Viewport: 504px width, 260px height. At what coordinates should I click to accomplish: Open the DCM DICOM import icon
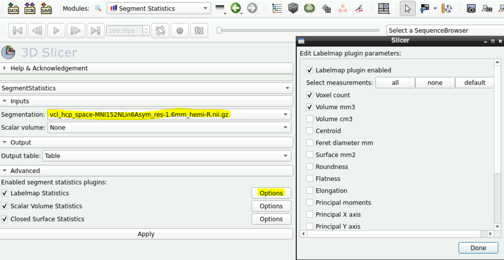pyautogui.click(x=29, y=8)
